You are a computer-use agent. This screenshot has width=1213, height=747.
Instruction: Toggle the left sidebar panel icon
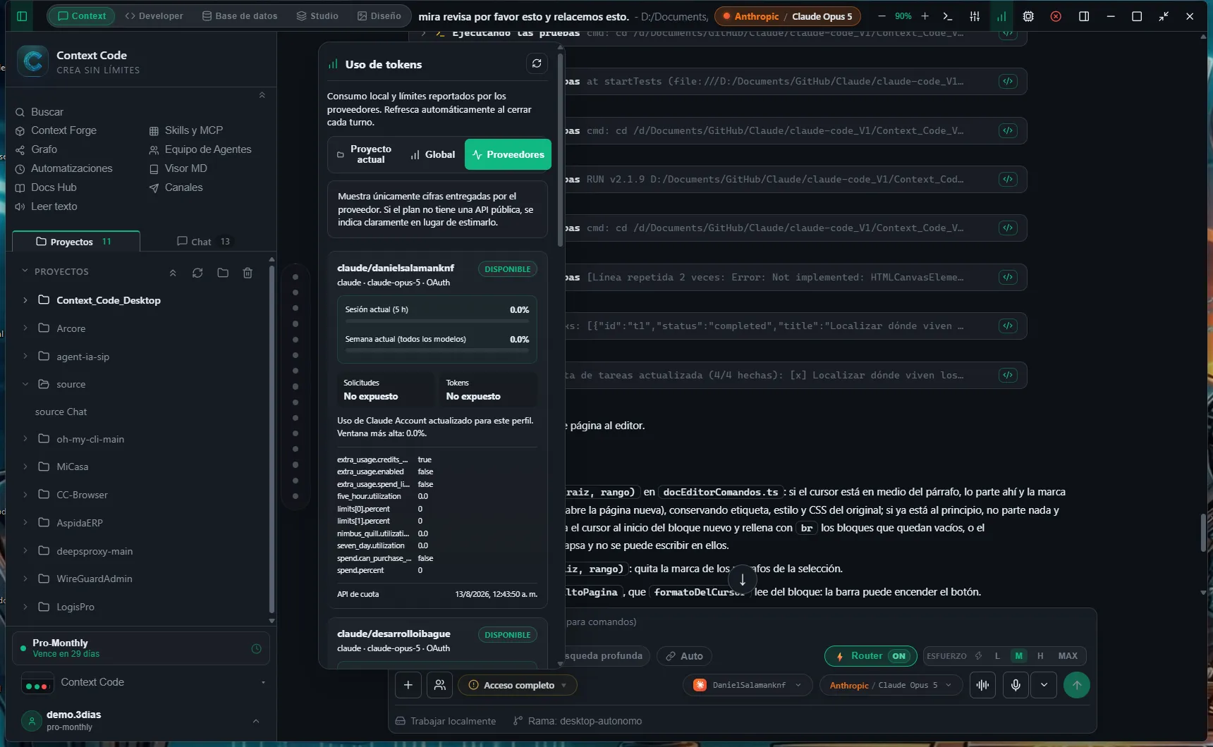pos(22,16)
